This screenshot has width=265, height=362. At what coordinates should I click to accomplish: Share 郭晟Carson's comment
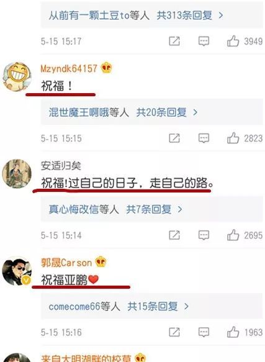[x=174, y=332]
